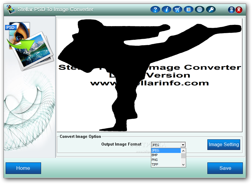Click the format list scrollbar thumb

click(183, 156)
